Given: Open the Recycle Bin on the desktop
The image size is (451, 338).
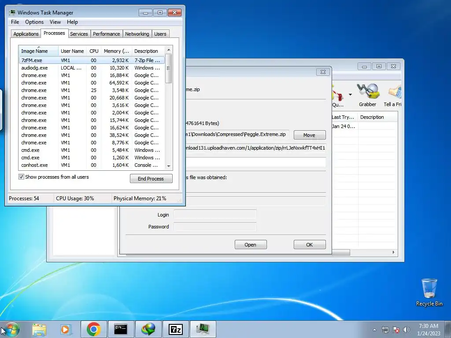Looking at the screenshot, I should coord(429,292).
